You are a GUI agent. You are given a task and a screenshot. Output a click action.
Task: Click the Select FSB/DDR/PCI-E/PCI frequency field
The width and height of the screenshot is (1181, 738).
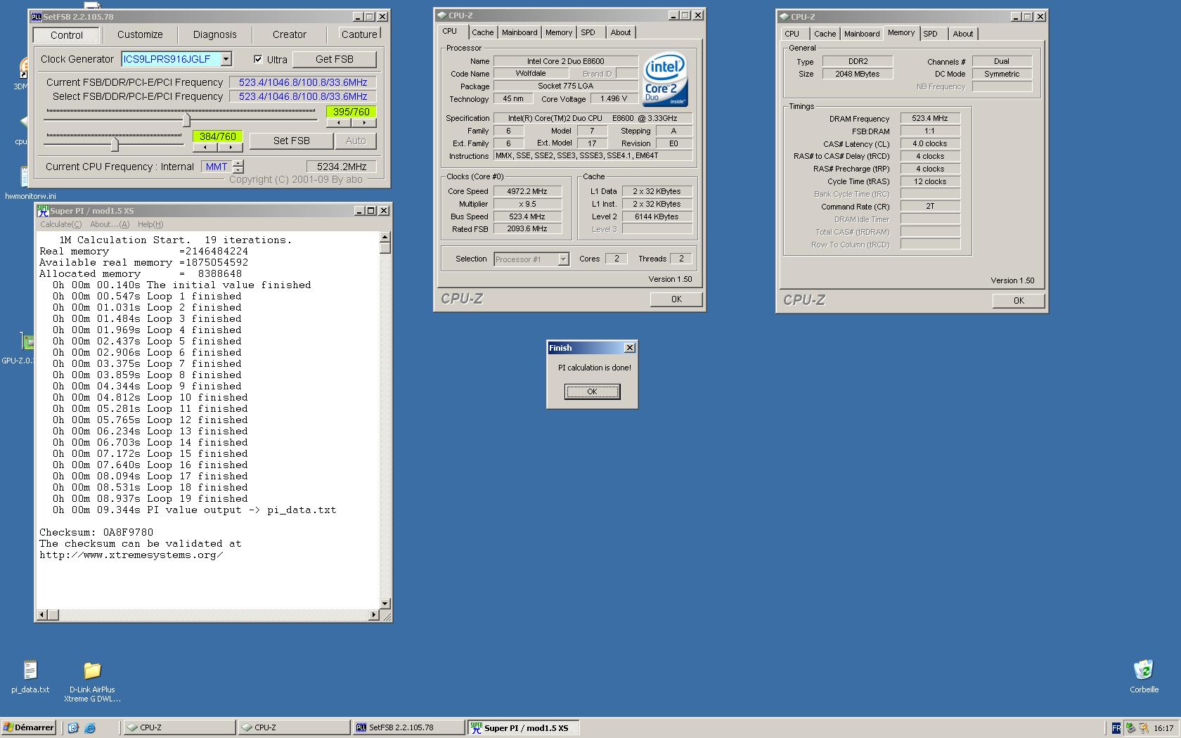coord(303,96)
